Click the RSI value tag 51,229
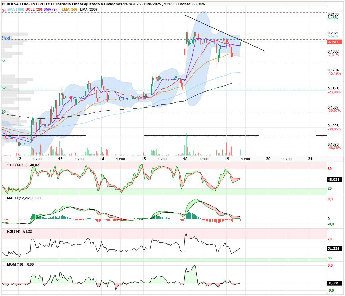The image size is (345, 296). pos(334,249)
